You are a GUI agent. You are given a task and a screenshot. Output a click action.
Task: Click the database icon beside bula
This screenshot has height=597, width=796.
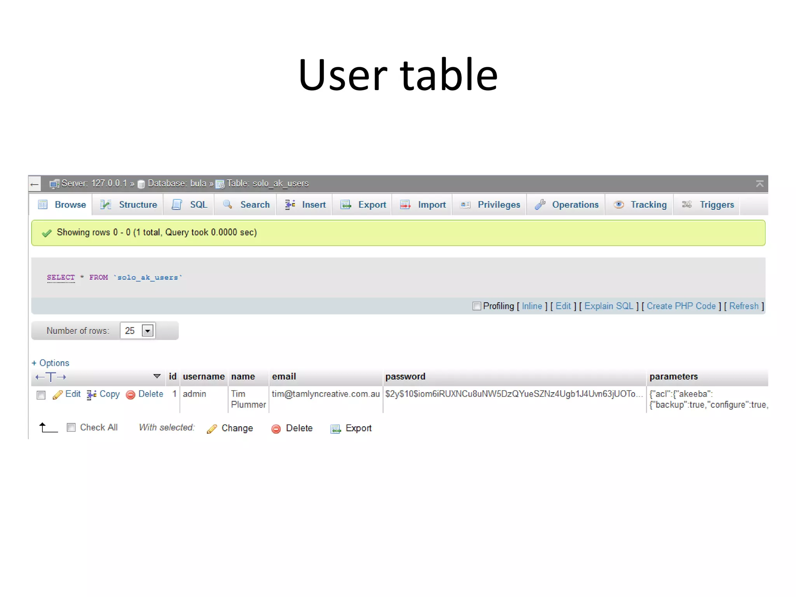pos(141,184)
